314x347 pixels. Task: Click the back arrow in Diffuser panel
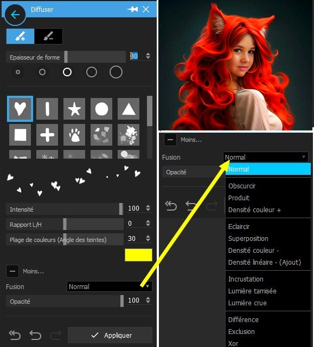point(15,15)
